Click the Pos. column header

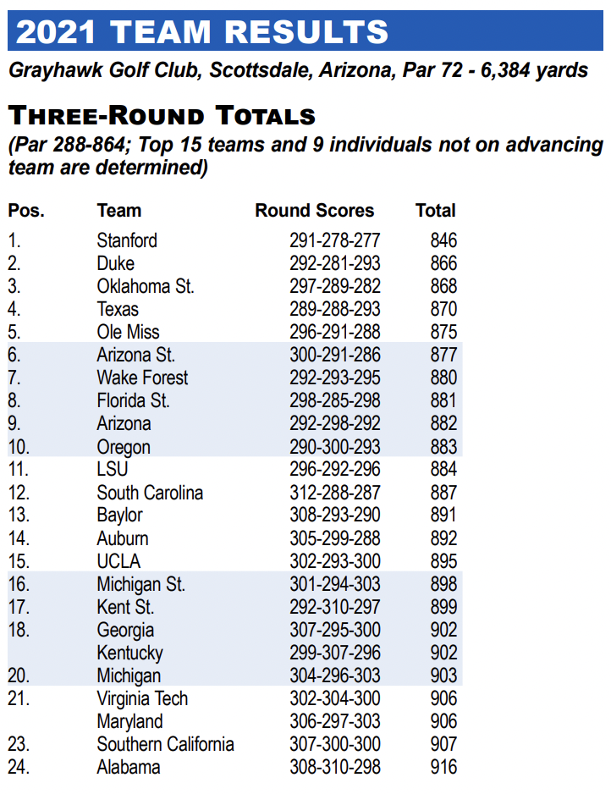coord(26,211)
